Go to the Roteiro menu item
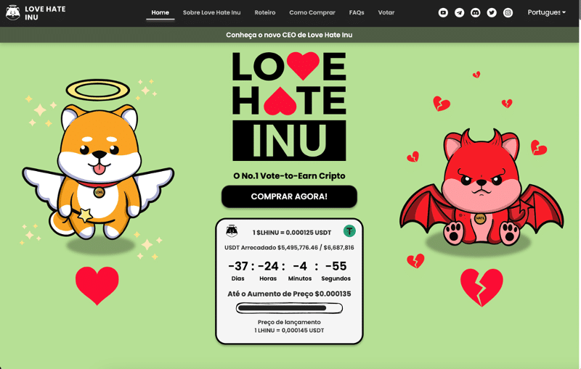581x369 pixels. pyautogui.click(x=264, y=12)
